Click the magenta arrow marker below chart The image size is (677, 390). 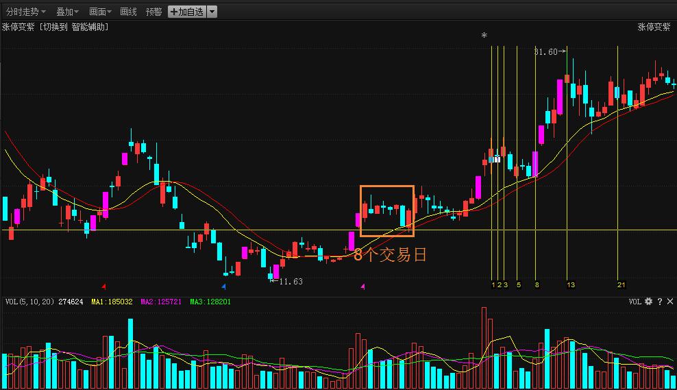[362, 286]
